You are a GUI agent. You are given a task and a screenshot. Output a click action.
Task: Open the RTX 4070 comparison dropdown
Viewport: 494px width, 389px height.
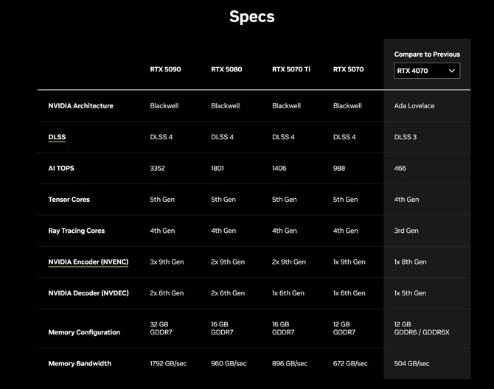(x=427, y=71)
